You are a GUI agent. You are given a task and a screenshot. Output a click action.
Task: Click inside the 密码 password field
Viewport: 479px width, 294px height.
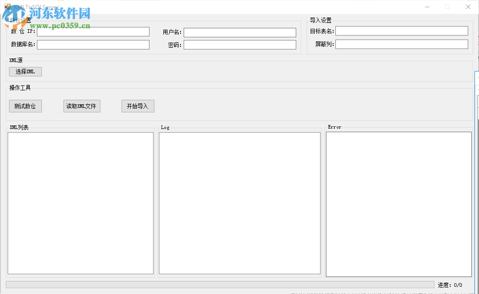[x=239, y=45]
